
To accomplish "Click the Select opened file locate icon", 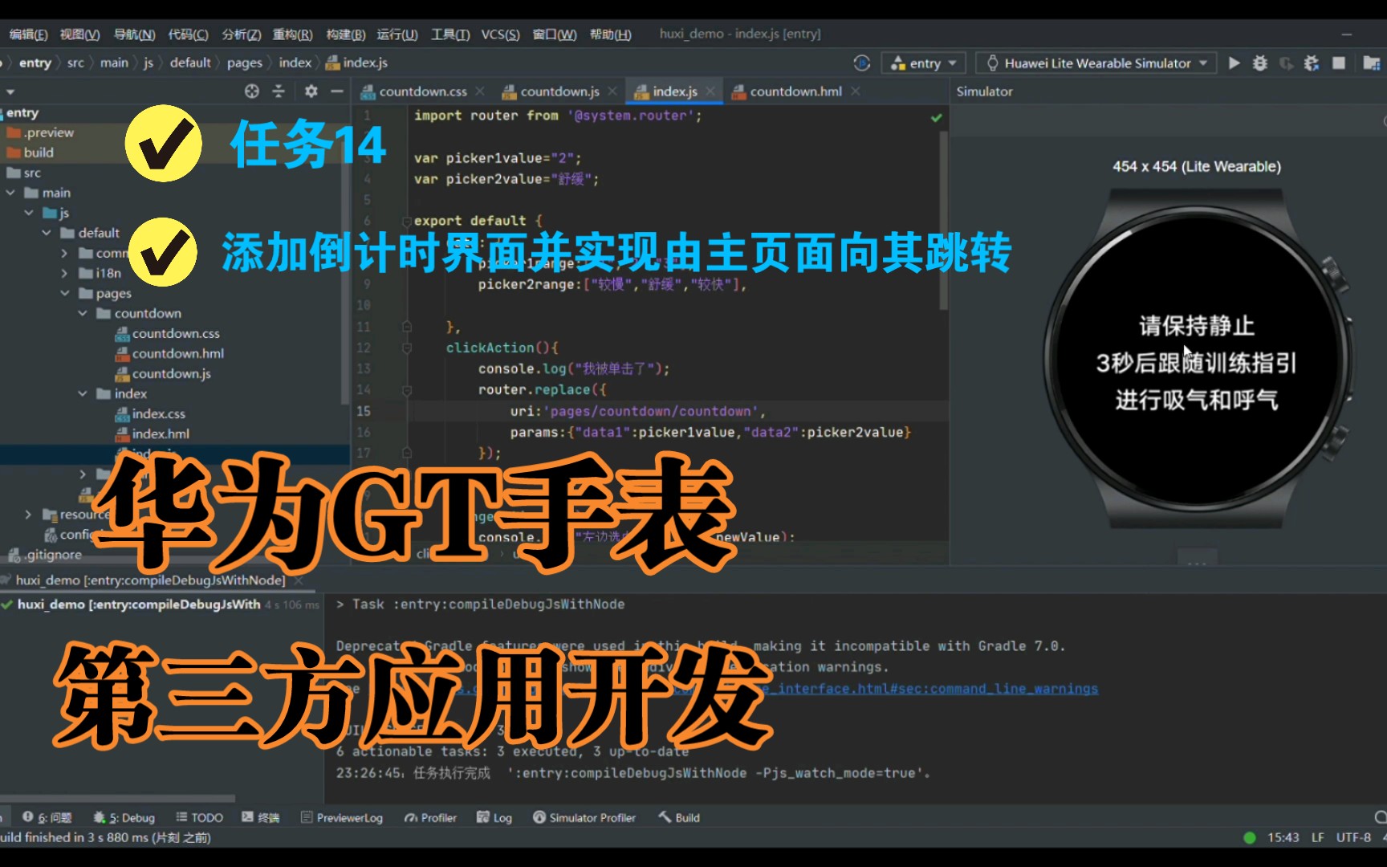I will click(x=252, y=92).
